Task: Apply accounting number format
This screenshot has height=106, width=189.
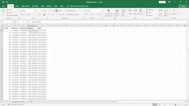Action: coord(86,14)
